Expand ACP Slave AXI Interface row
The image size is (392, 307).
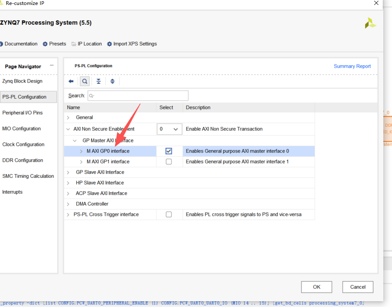[68, 194]
